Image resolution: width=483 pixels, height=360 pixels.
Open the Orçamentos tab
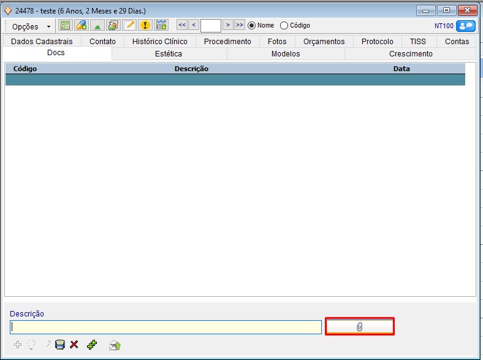click(324, 42)
